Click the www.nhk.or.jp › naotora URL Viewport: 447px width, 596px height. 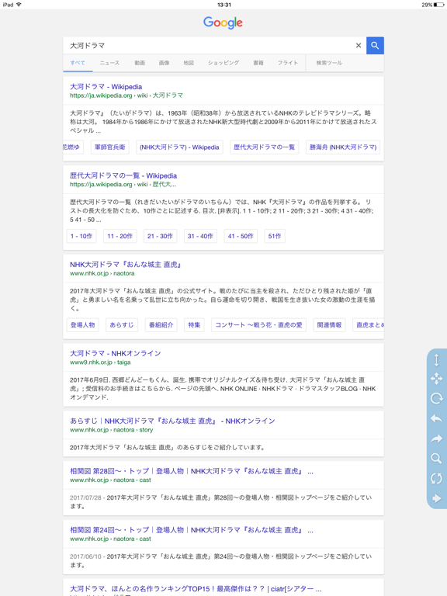102,273
